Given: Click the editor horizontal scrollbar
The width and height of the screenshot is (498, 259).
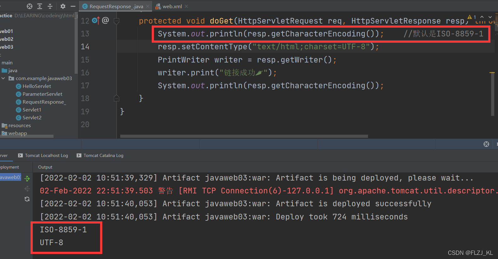Looking at the screenshot, I should (244, 136).
